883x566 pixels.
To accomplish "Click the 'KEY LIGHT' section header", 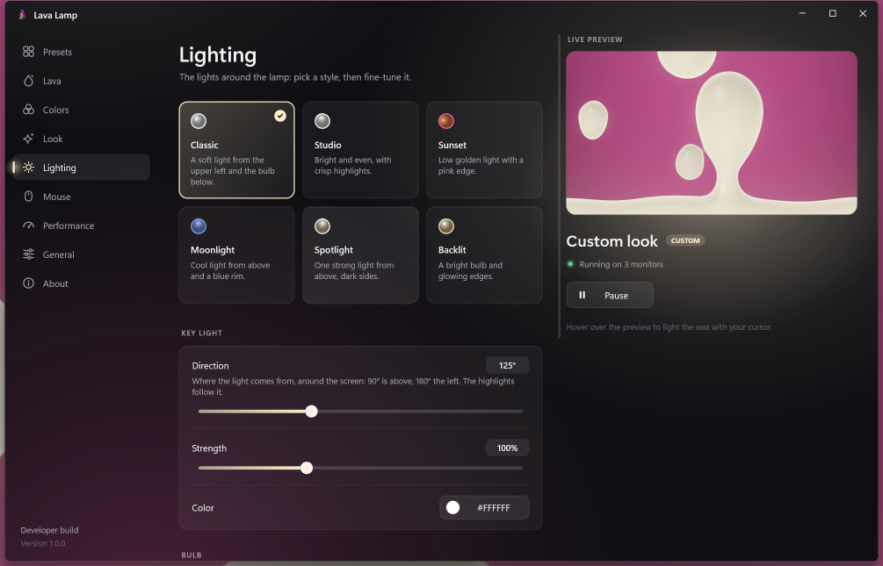I will tap(201, 333).
